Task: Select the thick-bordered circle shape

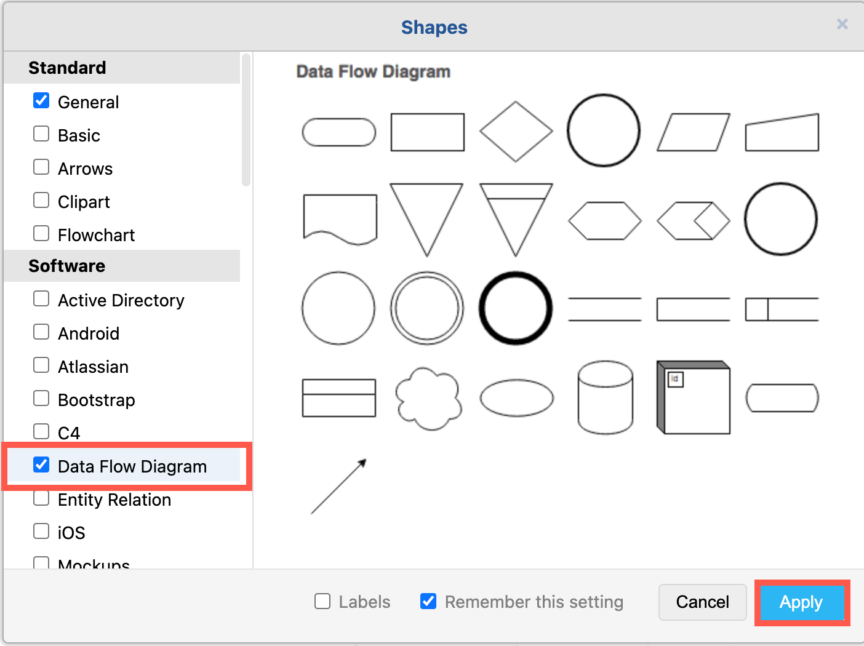Action: pos(516,308)
